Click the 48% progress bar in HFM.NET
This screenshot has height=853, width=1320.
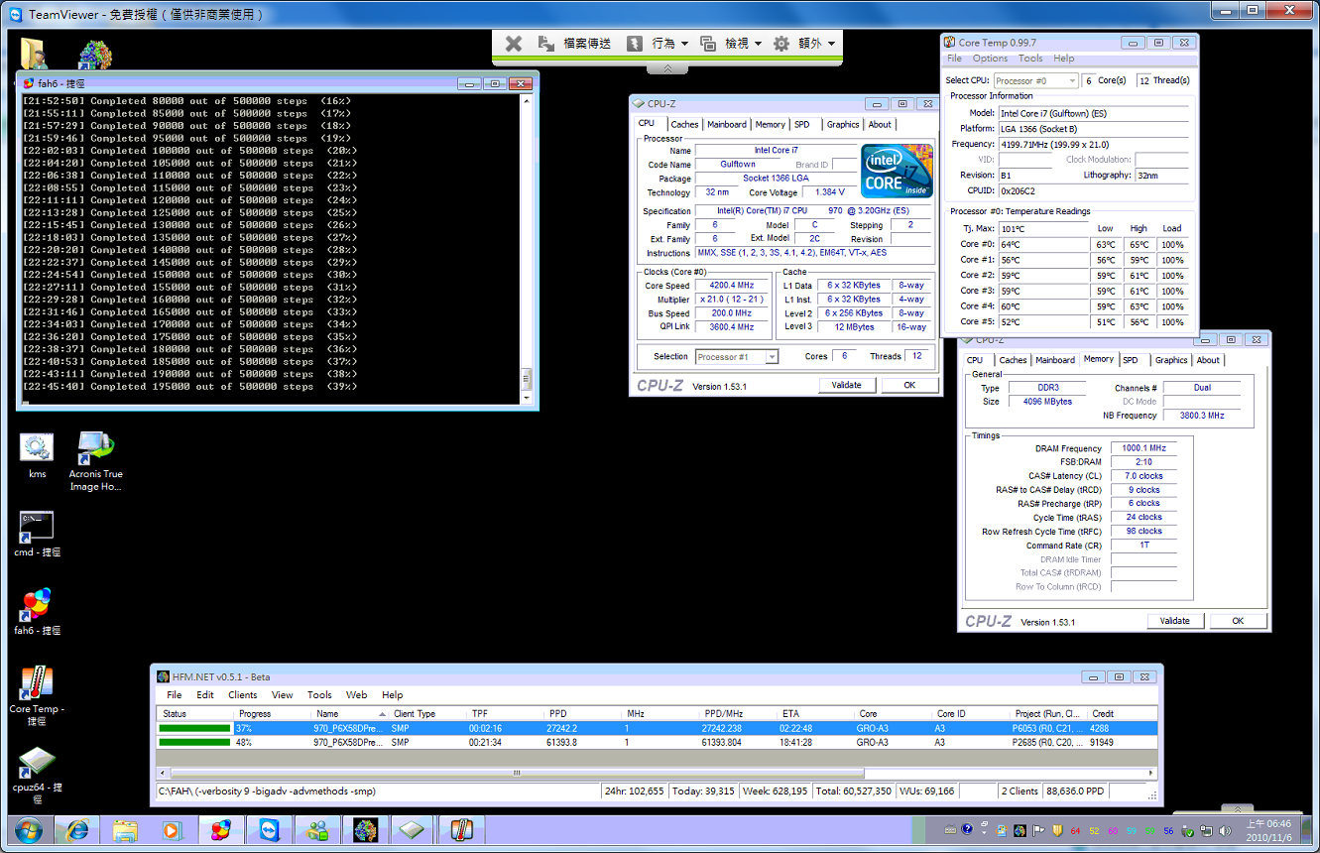194,742
